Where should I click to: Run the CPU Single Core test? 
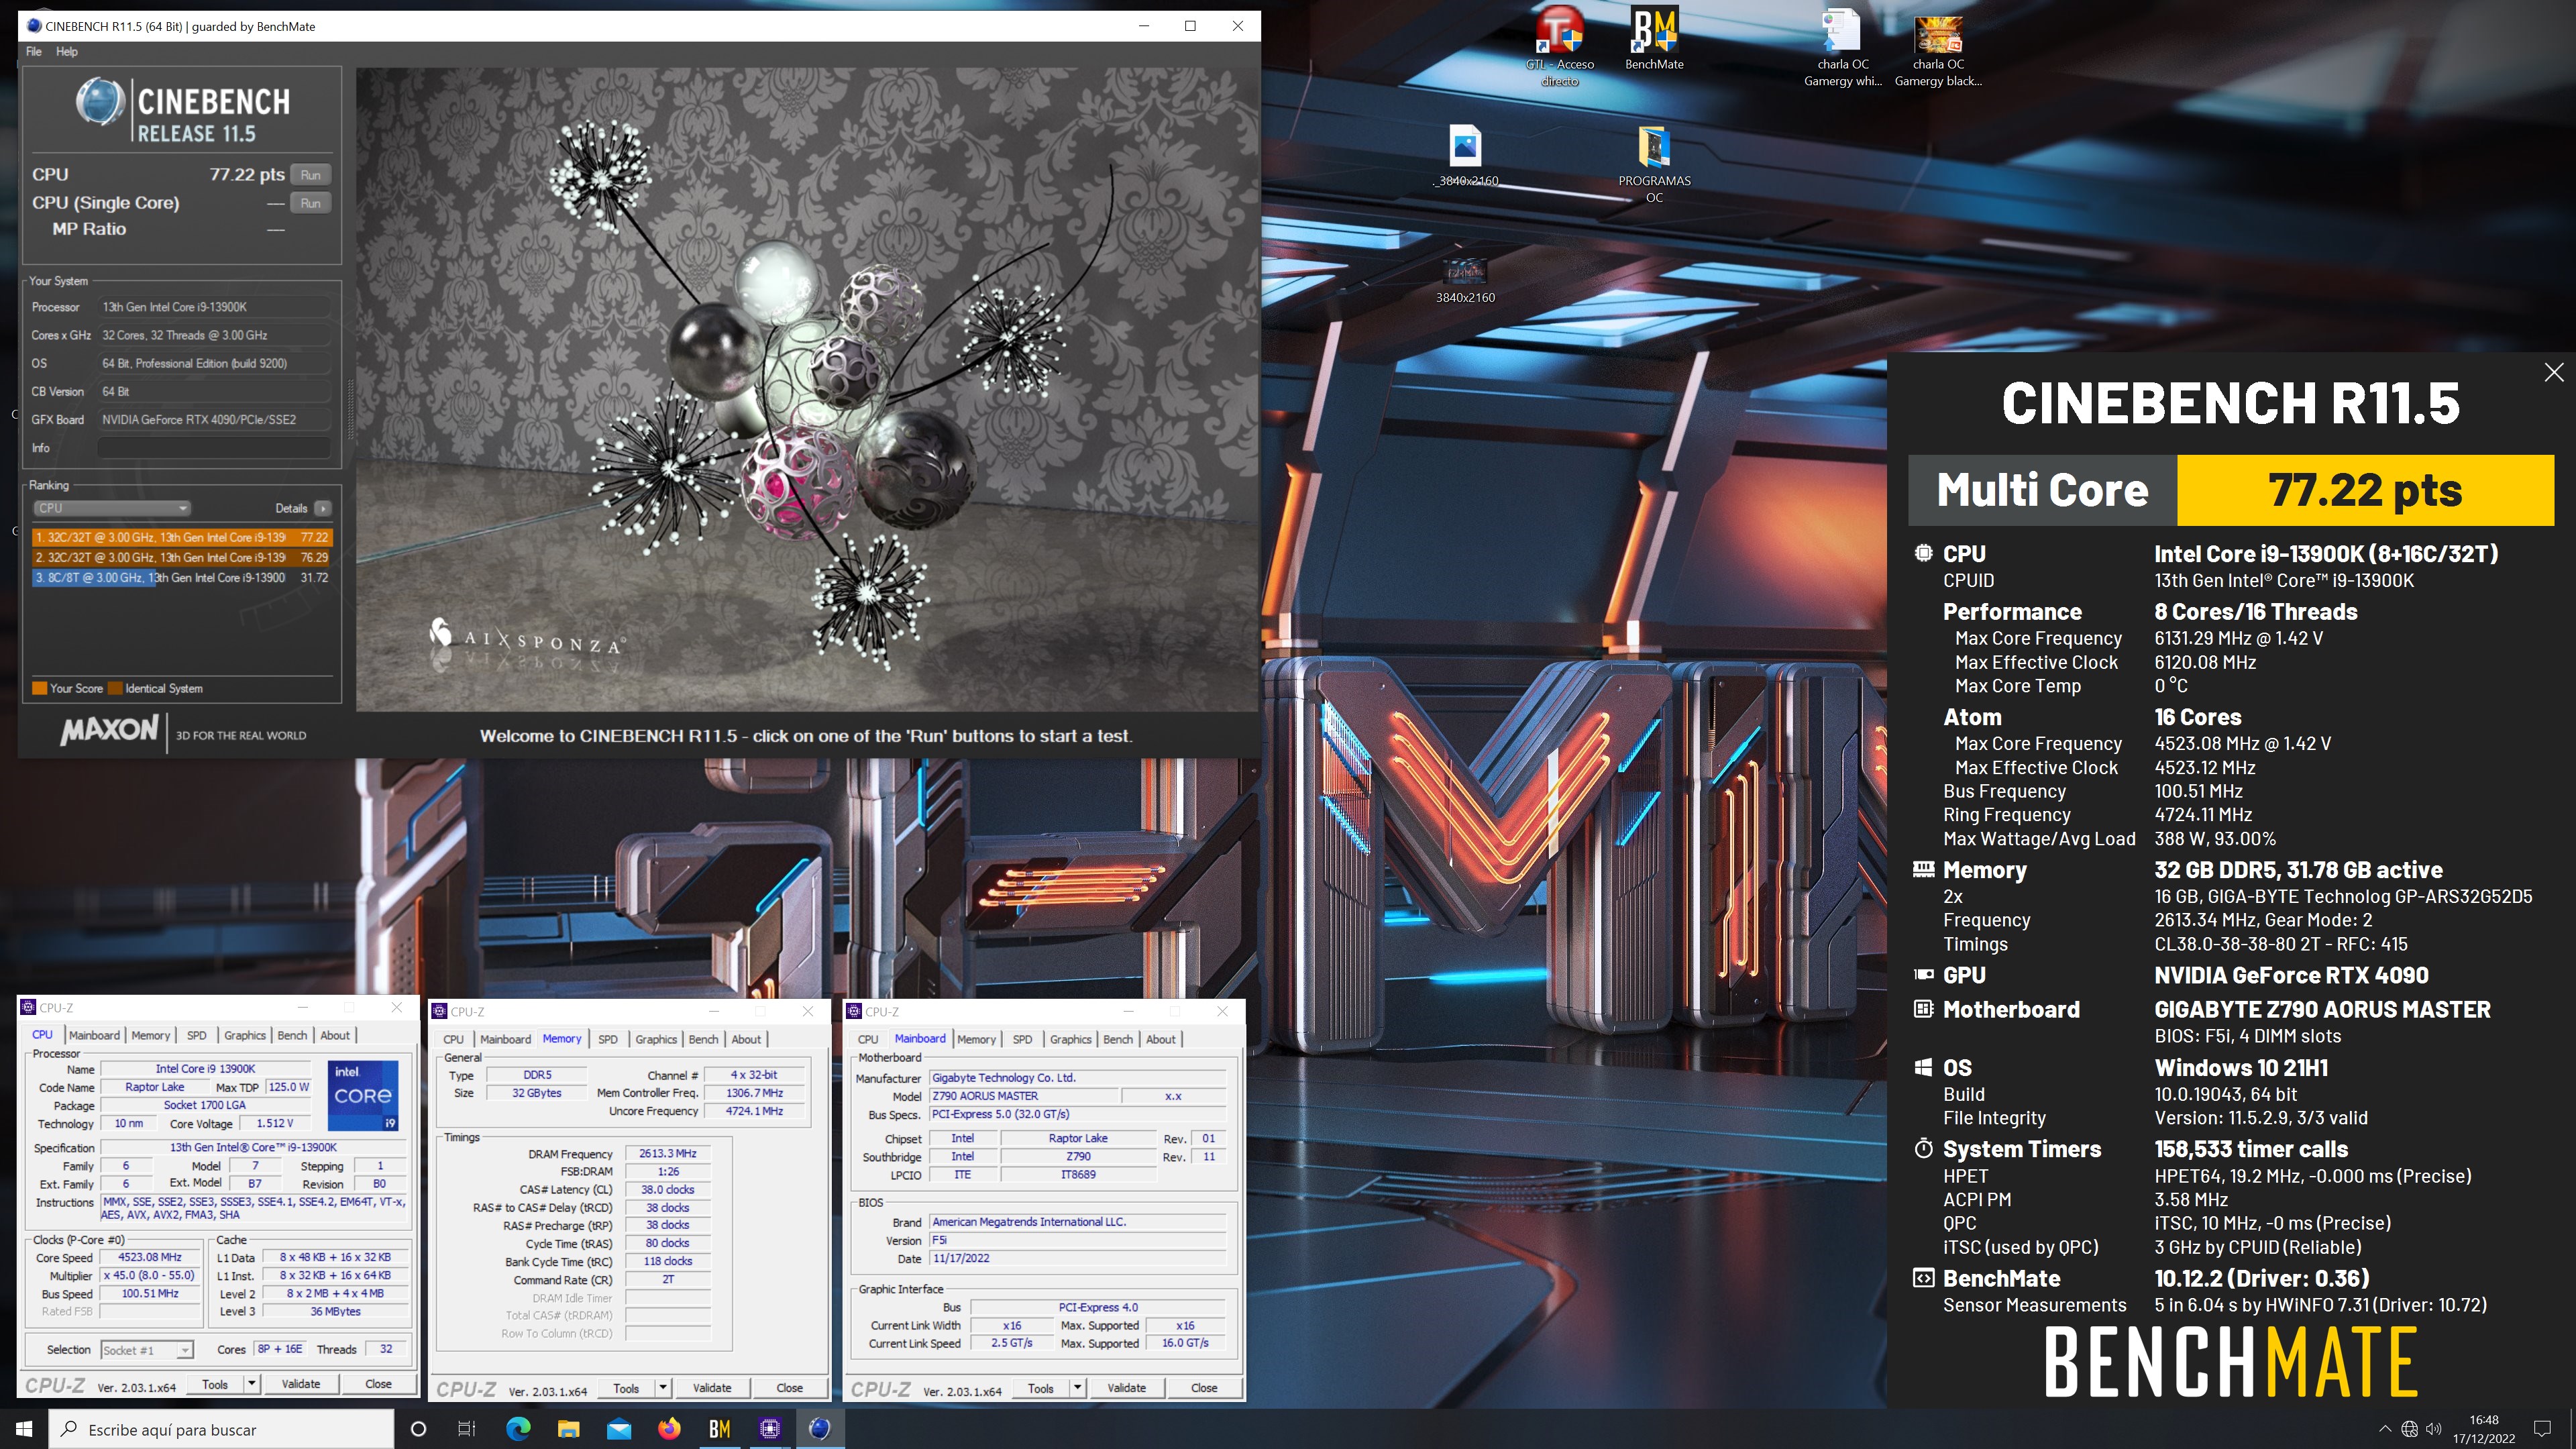311,203
